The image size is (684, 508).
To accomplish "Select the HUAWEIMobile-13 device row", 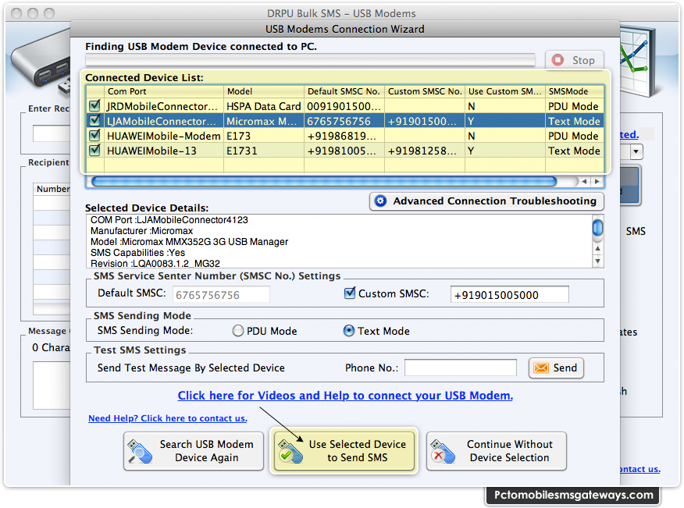I will click(x=344, y=151).
